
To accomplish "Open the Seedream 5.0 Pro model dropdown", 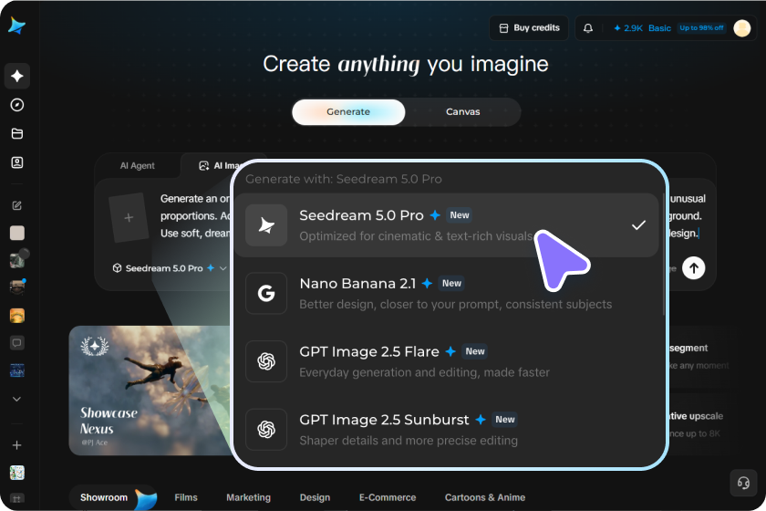I will point(170,268).
